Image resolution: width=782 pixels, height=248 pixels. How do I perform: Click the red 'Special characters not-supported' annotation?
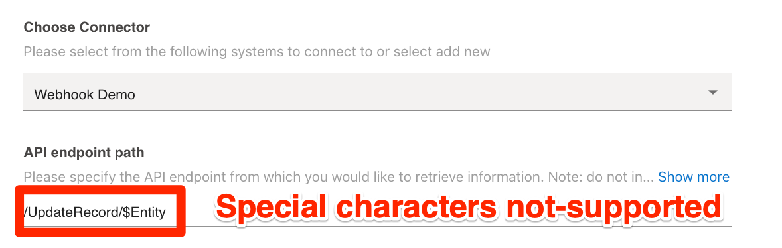tap(468, 207)
